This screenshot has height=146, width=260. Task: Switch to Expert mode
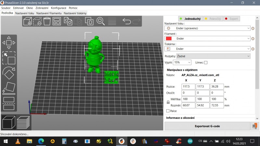click(x=231, y=19)
